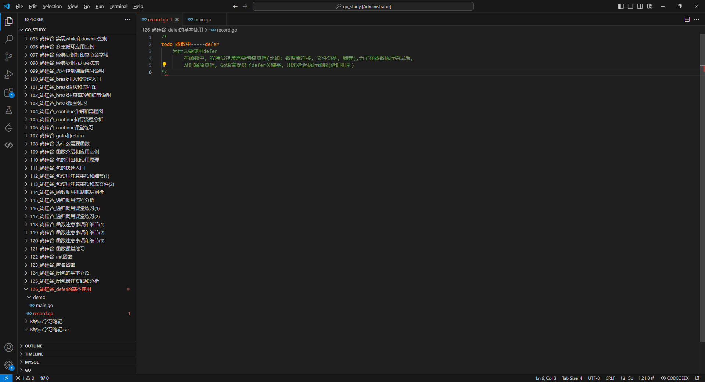The width and height of the screenshot is (705, 382).
Task: Open the File menu
Action: click(19, 6)
